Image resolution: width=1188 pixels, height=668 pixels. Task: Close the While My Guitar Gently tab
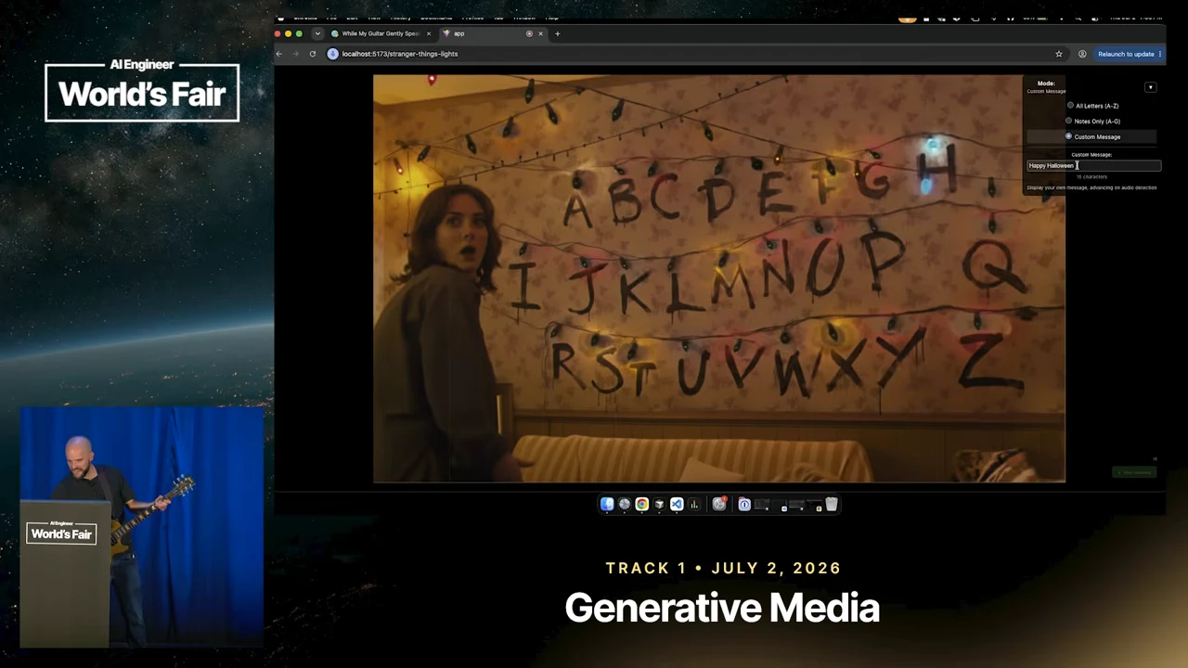429,33
